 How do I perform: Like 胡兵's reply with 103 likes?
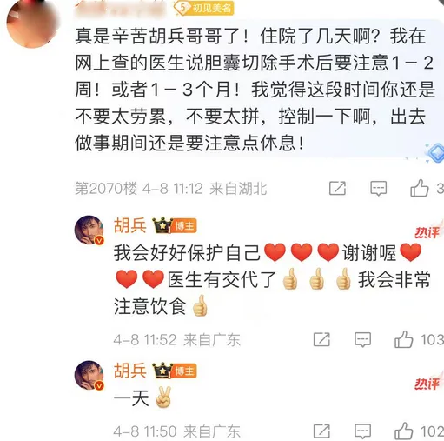pos(404,339)
